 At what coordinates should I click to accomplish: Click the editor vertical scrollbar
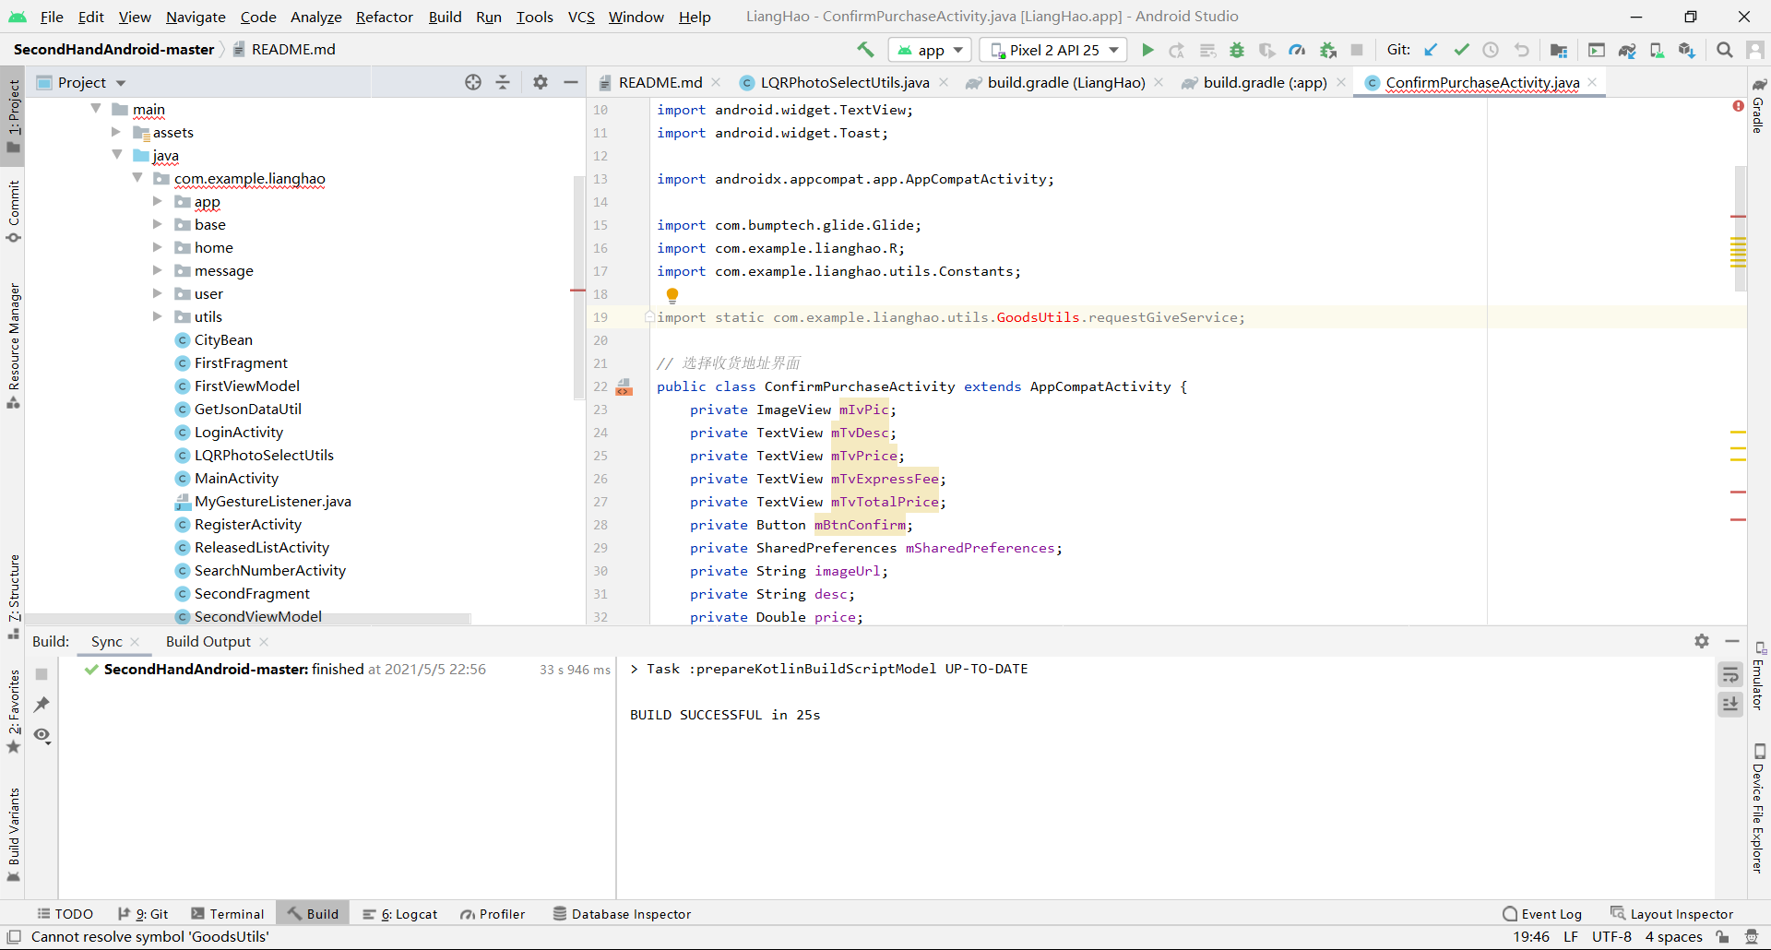[1740, 229]
